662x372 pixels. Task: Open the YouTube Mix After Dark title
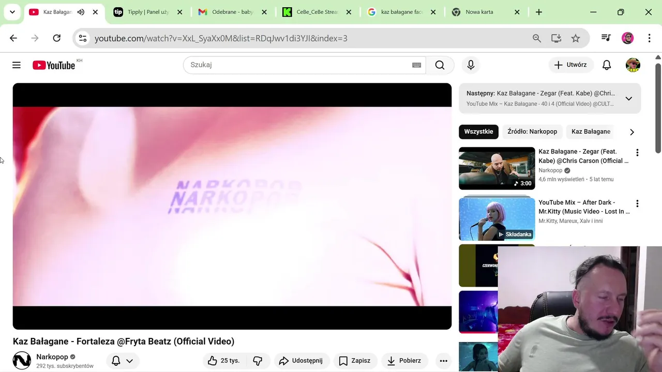pyautogui.click(x=584, y=207)
